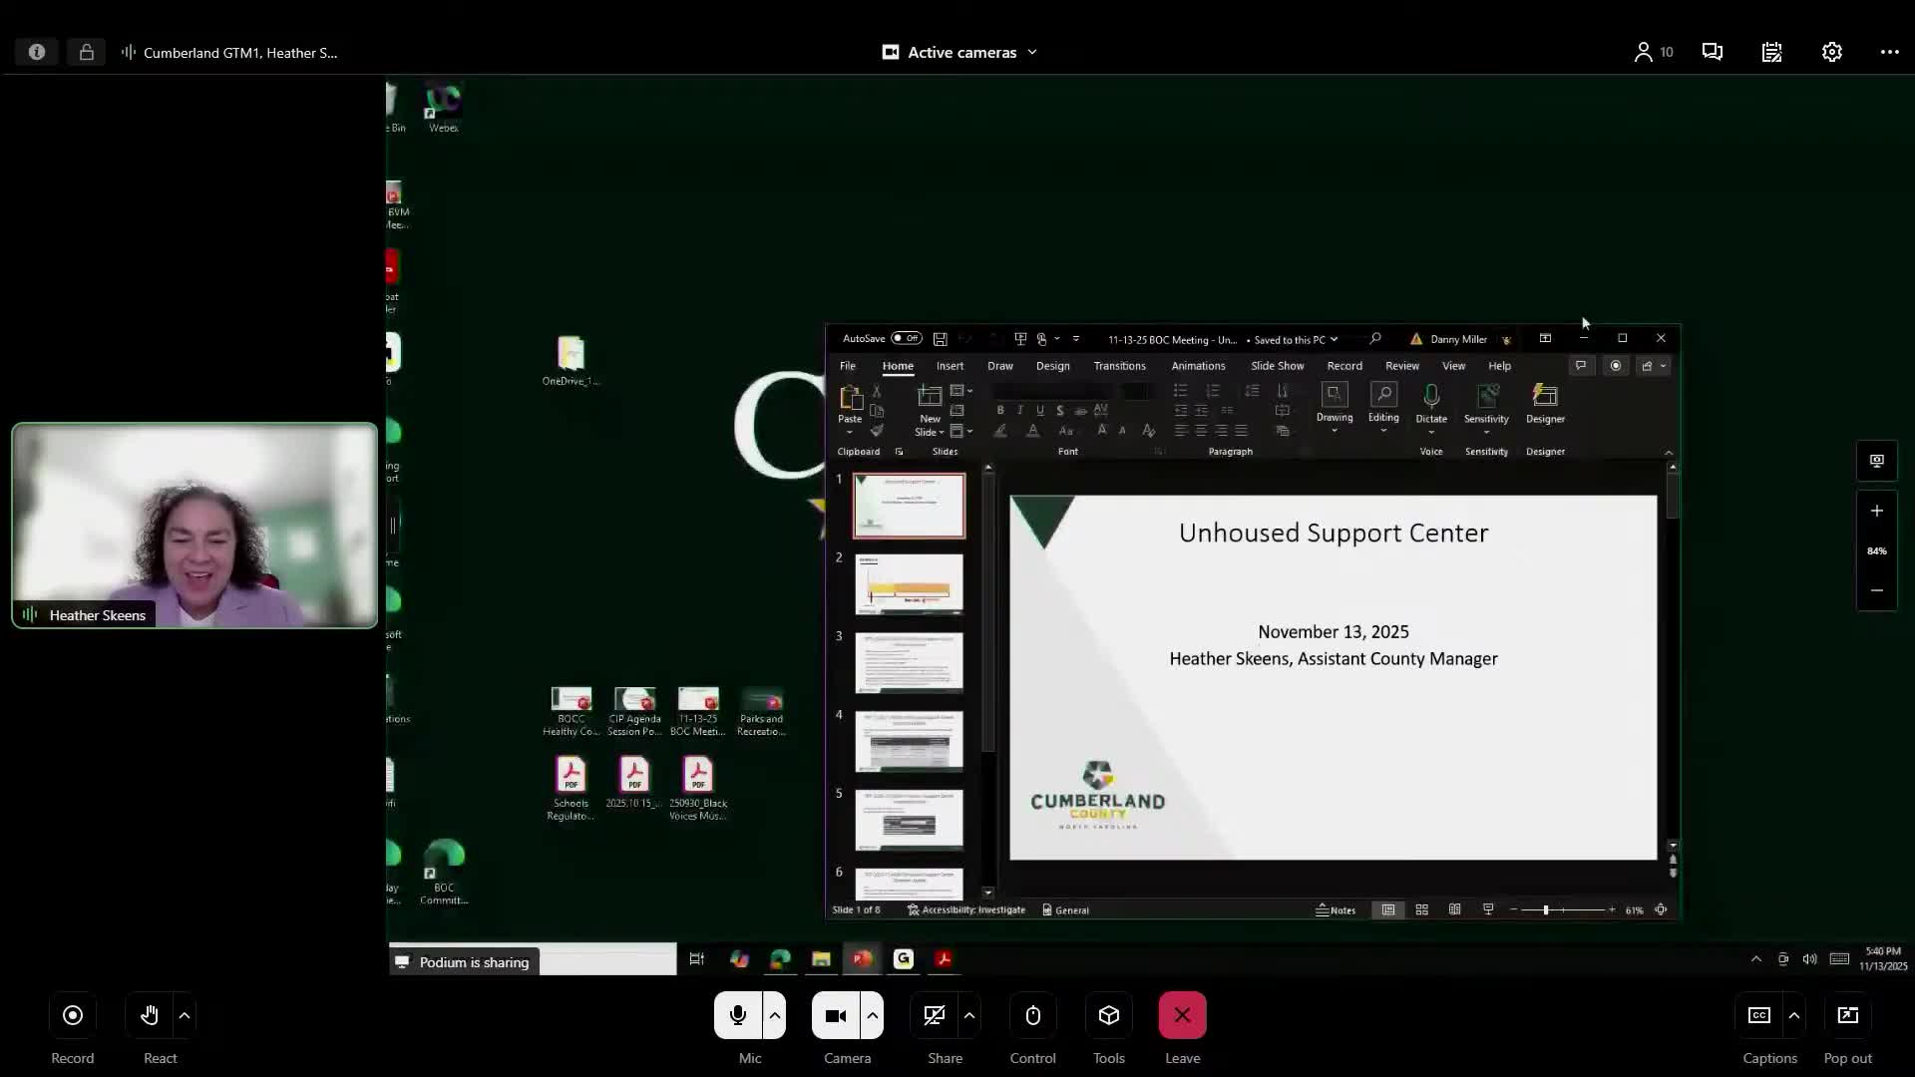1915x1077 pixels.
Task: Open Share screen menu button
Action: 935,1015
